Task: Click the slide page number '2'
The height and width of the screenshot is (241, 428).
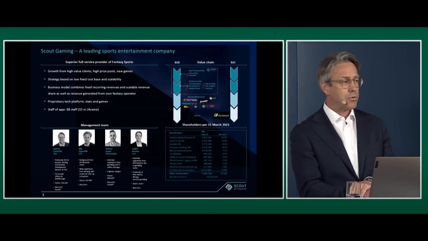Action: tap(43, 194)
